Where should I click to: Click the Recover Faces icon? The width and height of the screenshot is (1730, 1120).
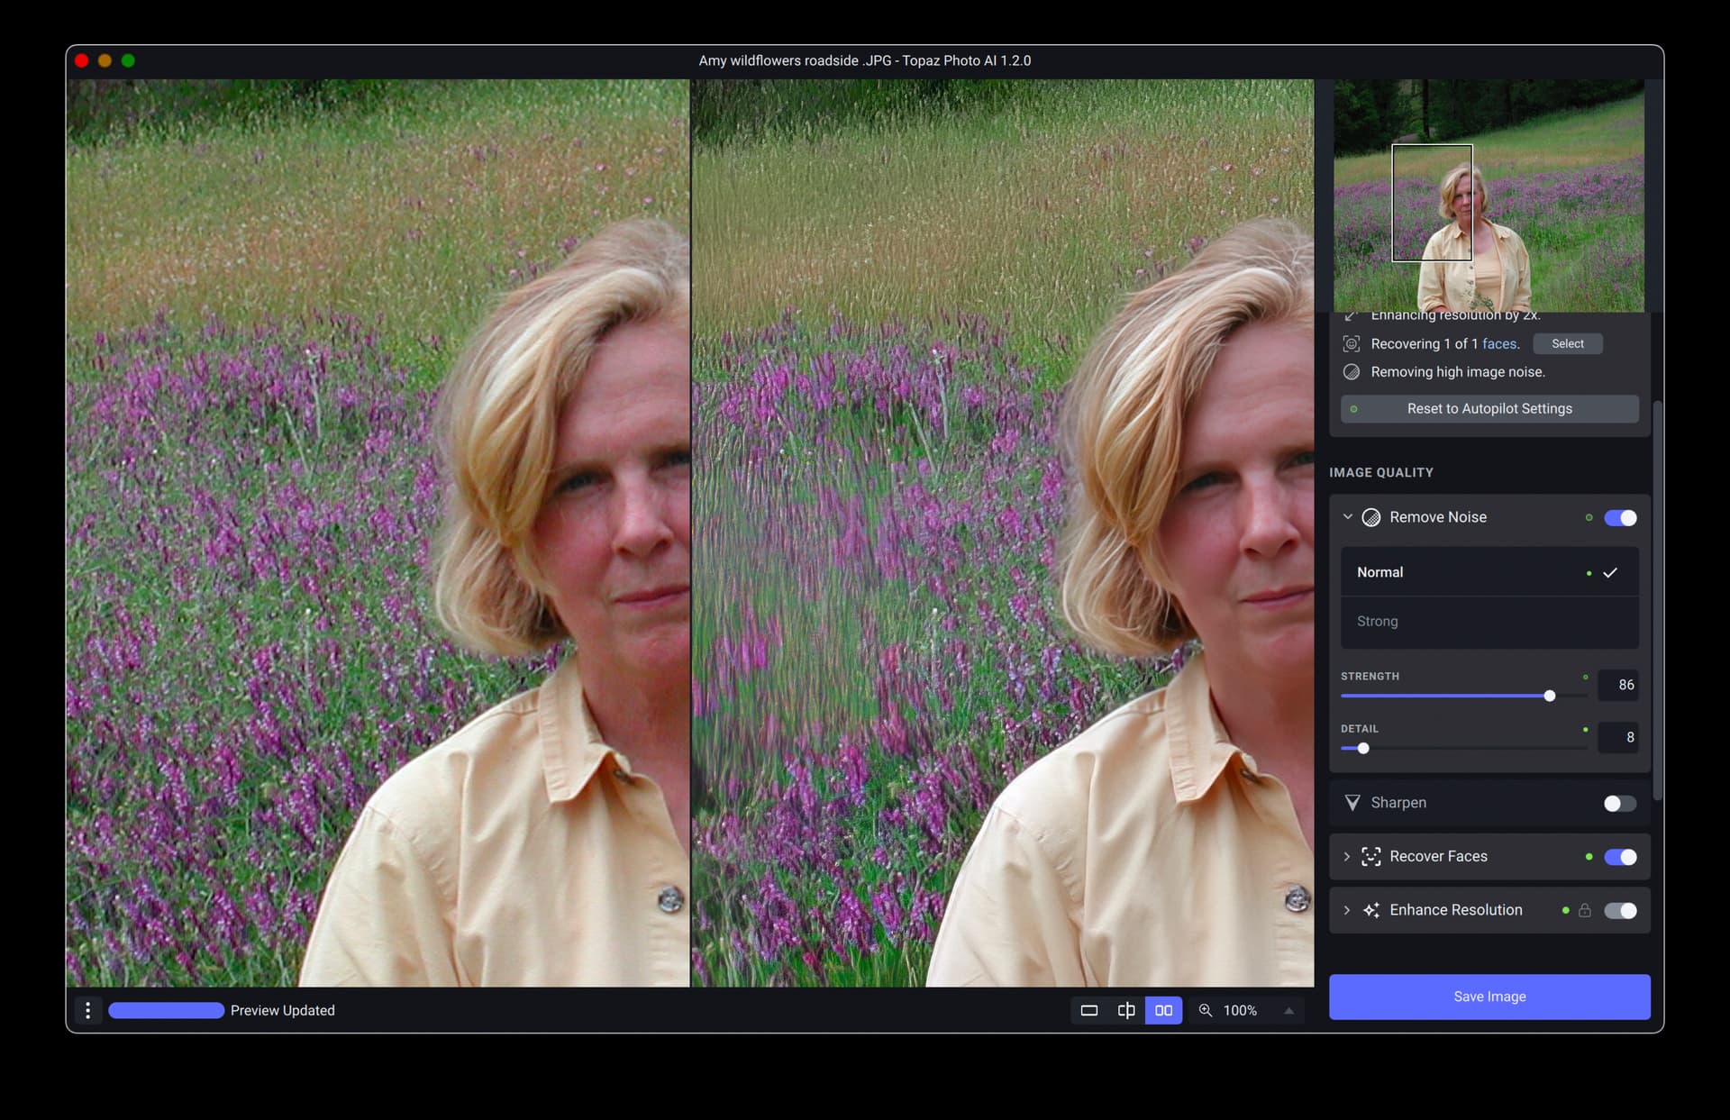point(1370,856)
